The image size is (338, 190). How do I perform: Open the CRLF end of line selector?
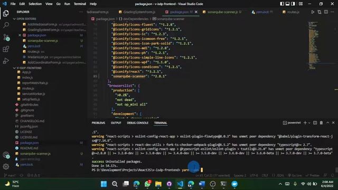265,175
